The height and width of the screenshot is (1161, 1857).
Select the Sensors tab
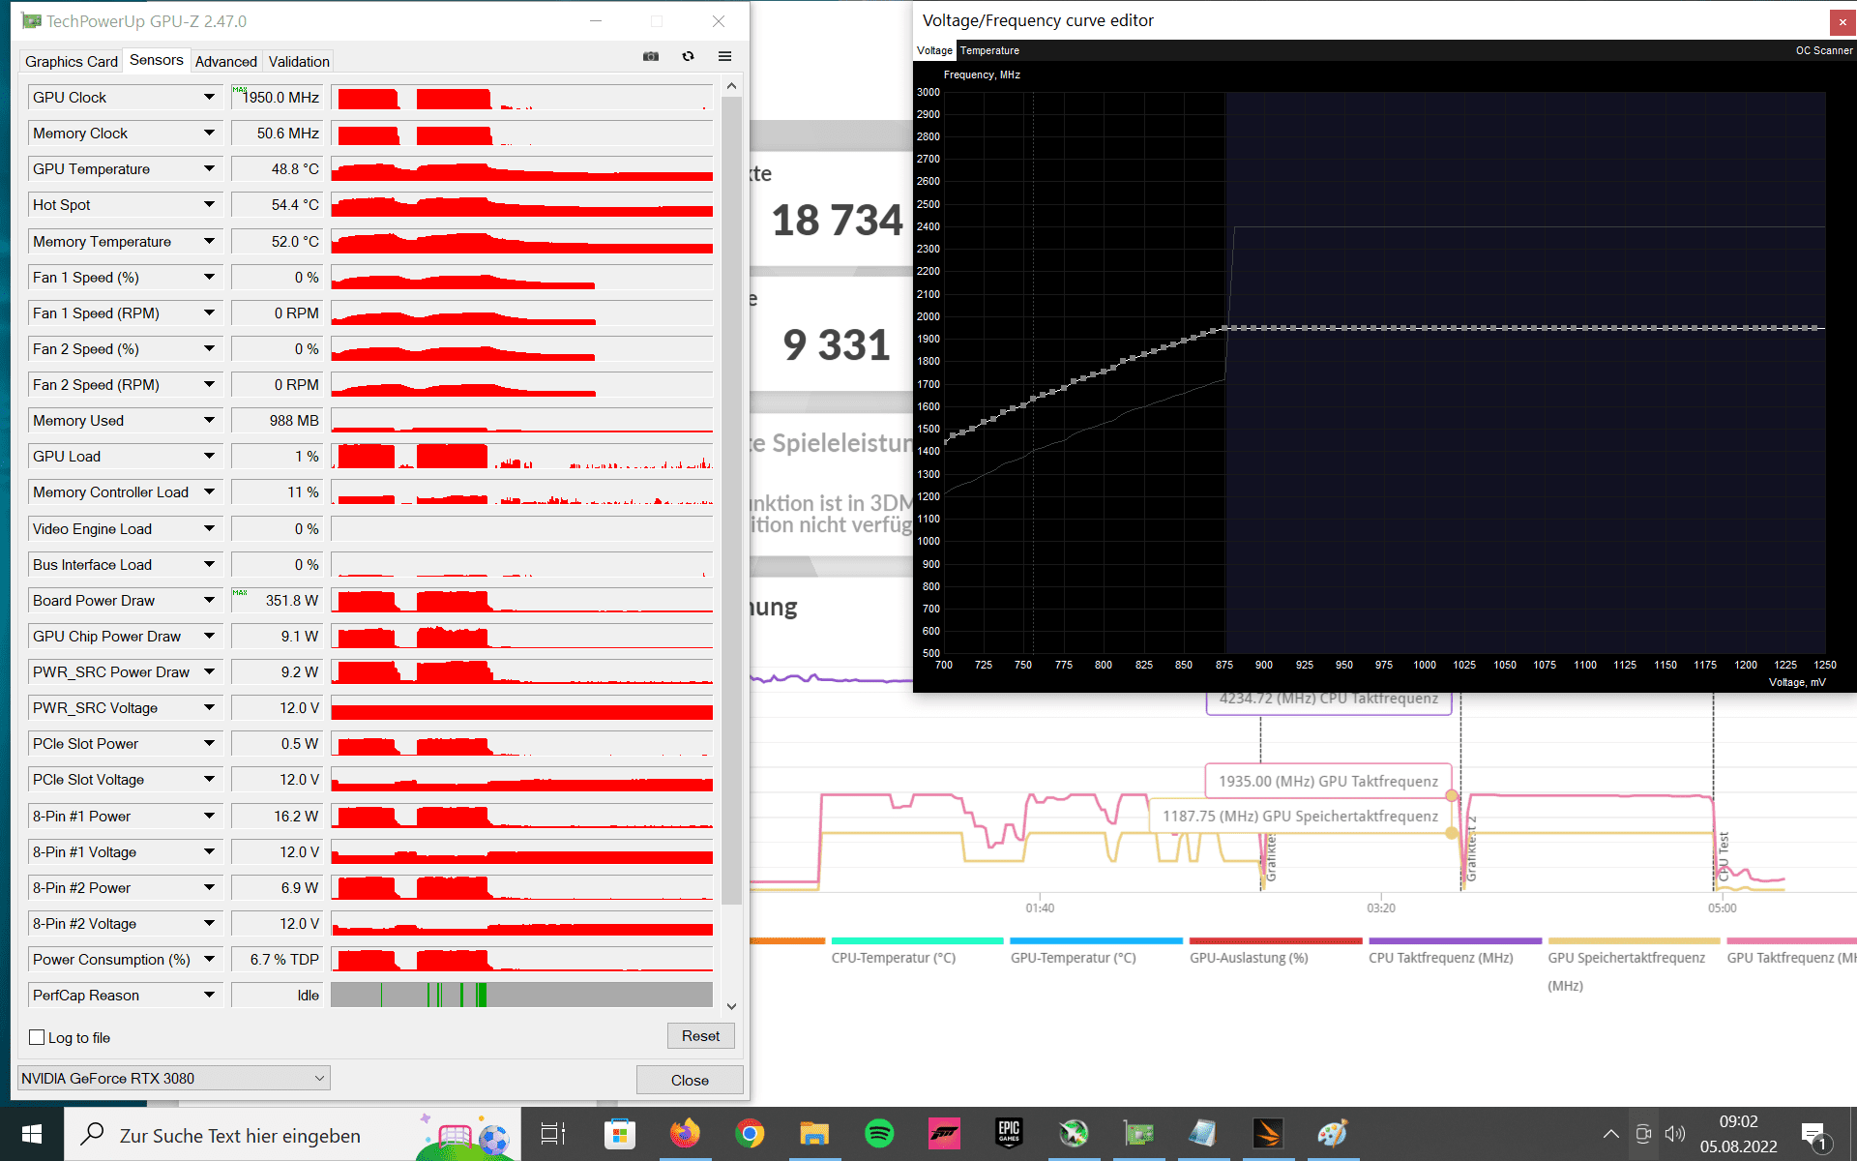pyautogui.click(x=156, y=60)
